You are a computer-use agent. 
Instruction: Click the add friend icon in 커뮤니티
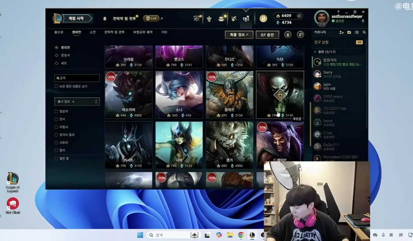click(341, 32)
